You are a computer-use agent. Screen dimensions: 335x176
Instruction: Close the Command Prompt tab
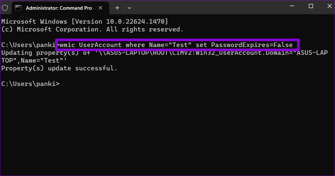click(x=100, y=8)
